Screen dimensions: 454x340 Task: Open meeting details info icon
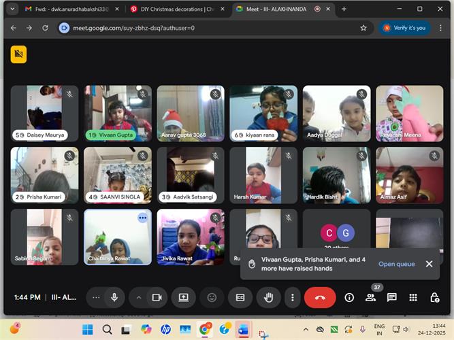(x=349, y=297)
